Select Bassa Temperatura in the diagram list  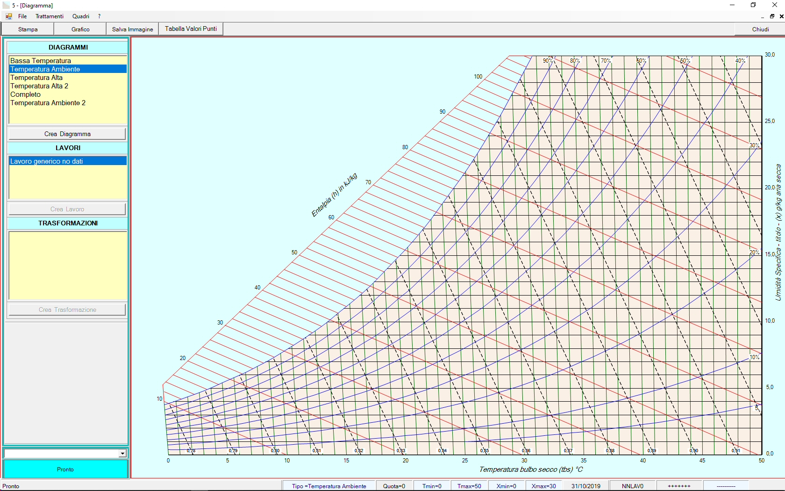point(68,61)
